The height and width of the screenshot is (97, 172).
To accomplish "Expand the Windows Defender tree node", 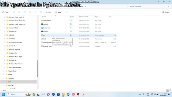I will [5, 50].
